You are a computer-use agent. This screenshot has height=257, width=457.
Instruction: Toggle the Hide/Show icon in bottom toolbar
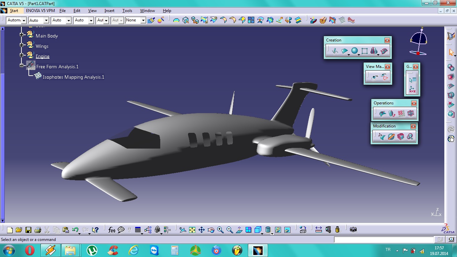coord(278,230)
